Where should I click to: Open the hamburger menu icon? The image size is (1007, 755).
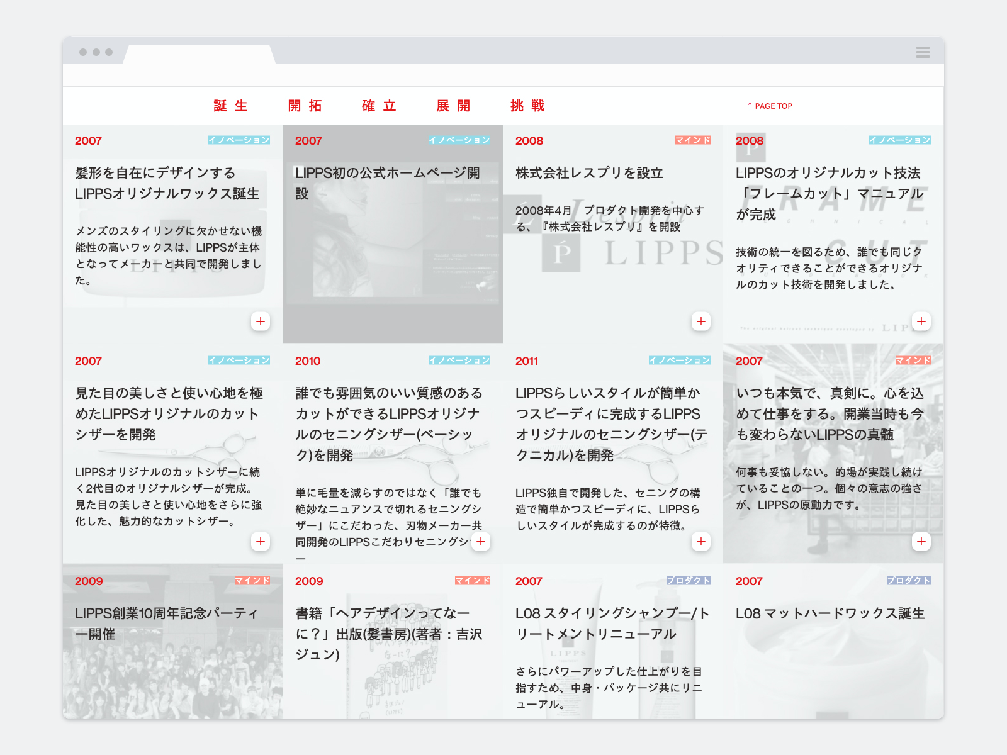(x=923, y=52)
